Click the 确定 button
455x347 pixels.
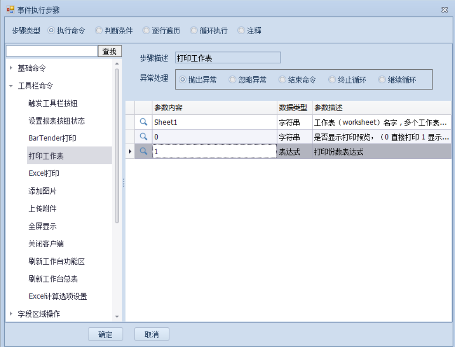tap(106, 334)
